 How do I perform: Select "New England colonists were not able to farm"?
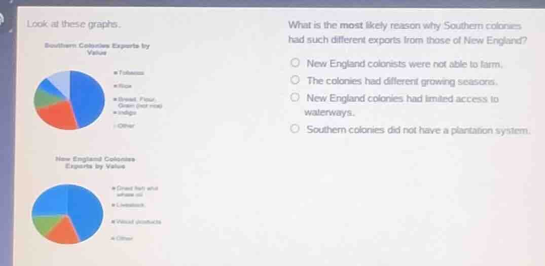pyautogui.click(x=295, y=64)
